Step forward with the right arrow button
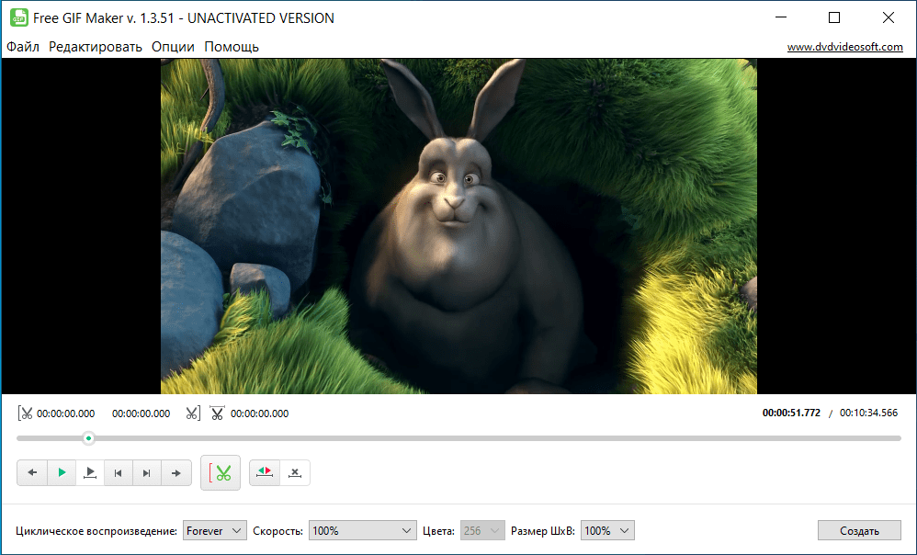Screen dimensions: 917x555 coord(176,472)
